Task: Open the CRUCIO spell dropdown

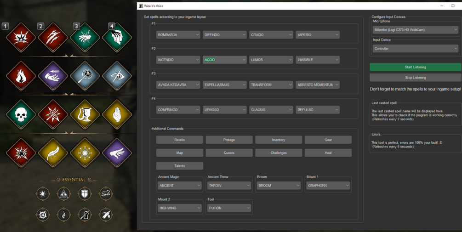Action: coord(271,35)
